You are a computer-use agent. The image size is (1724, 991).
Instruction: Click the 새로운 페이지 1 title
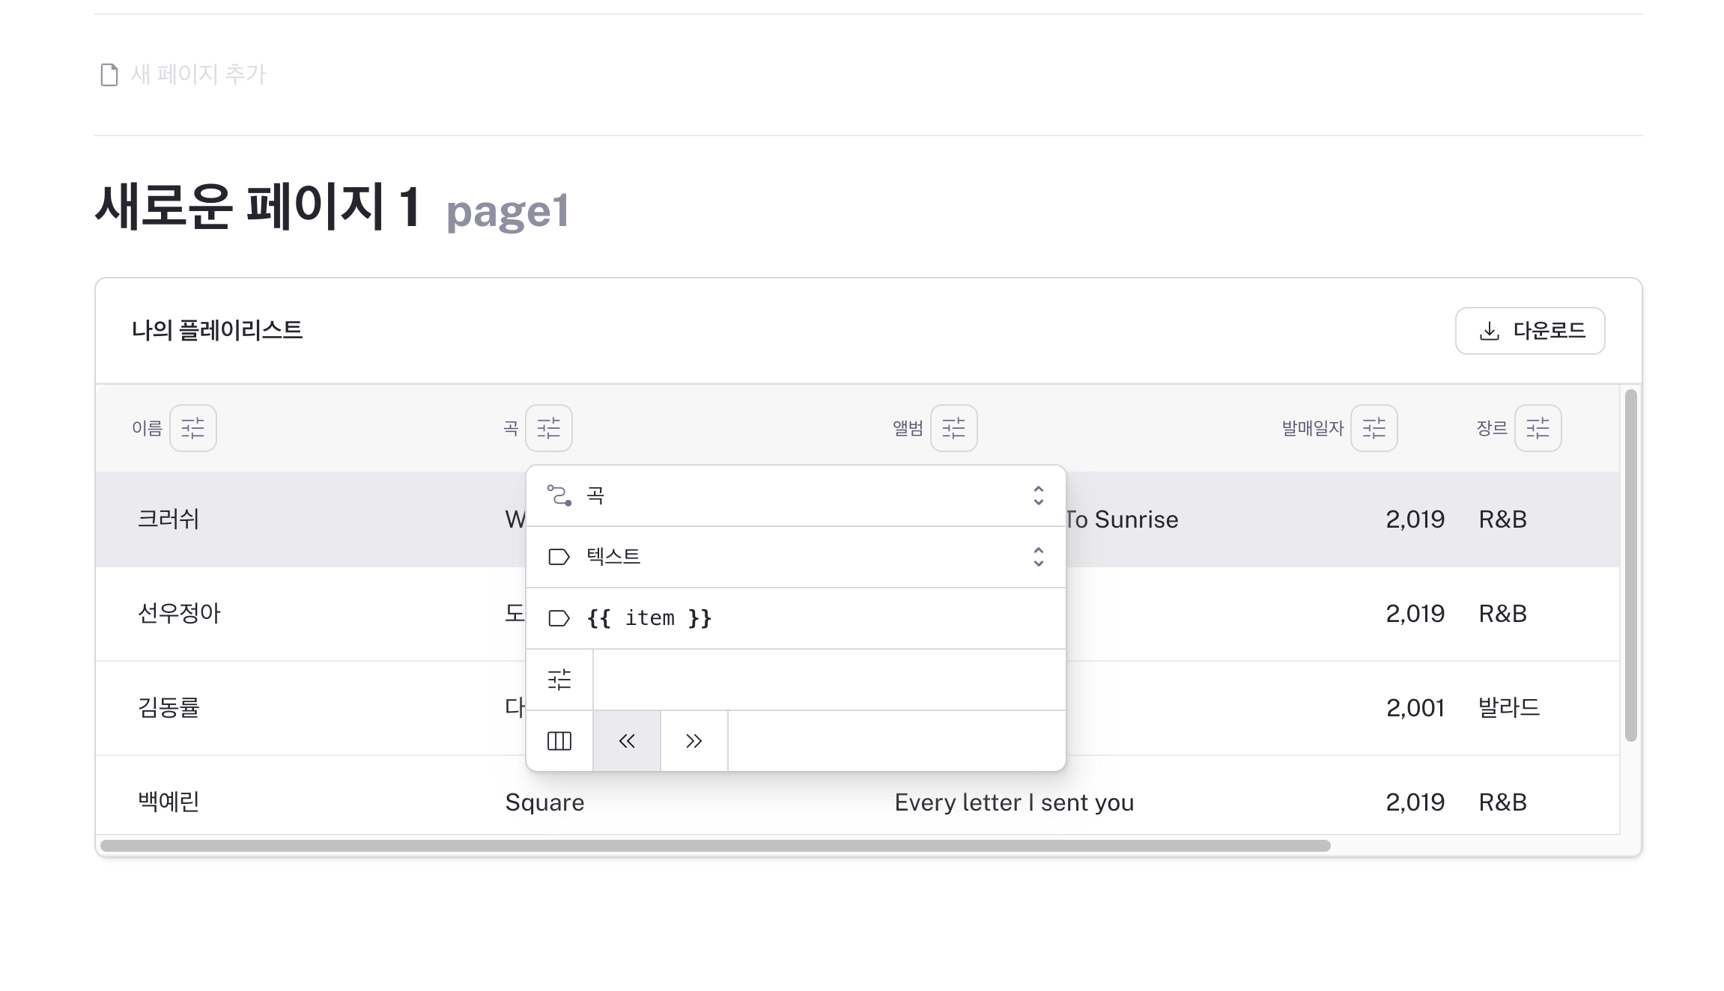pos(257,207)
